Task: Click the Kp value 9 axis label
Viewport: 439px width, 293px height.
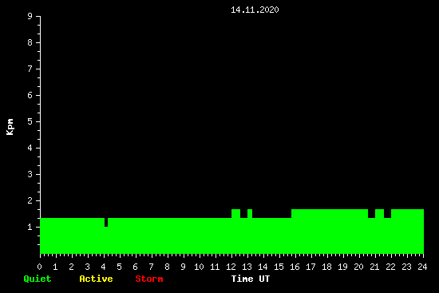Action: pyautogui.click(x=30, y=16)
